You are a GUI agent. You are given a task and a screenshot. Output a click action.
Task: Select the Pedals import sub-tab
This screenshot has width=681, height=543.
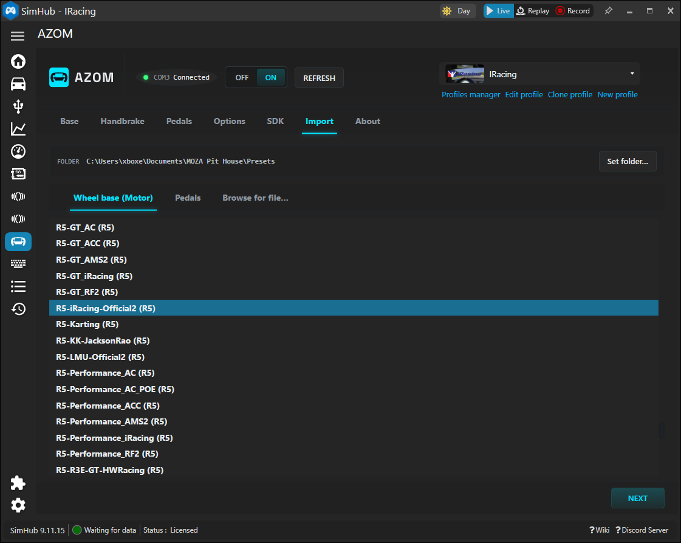click(x=188, y=198)
